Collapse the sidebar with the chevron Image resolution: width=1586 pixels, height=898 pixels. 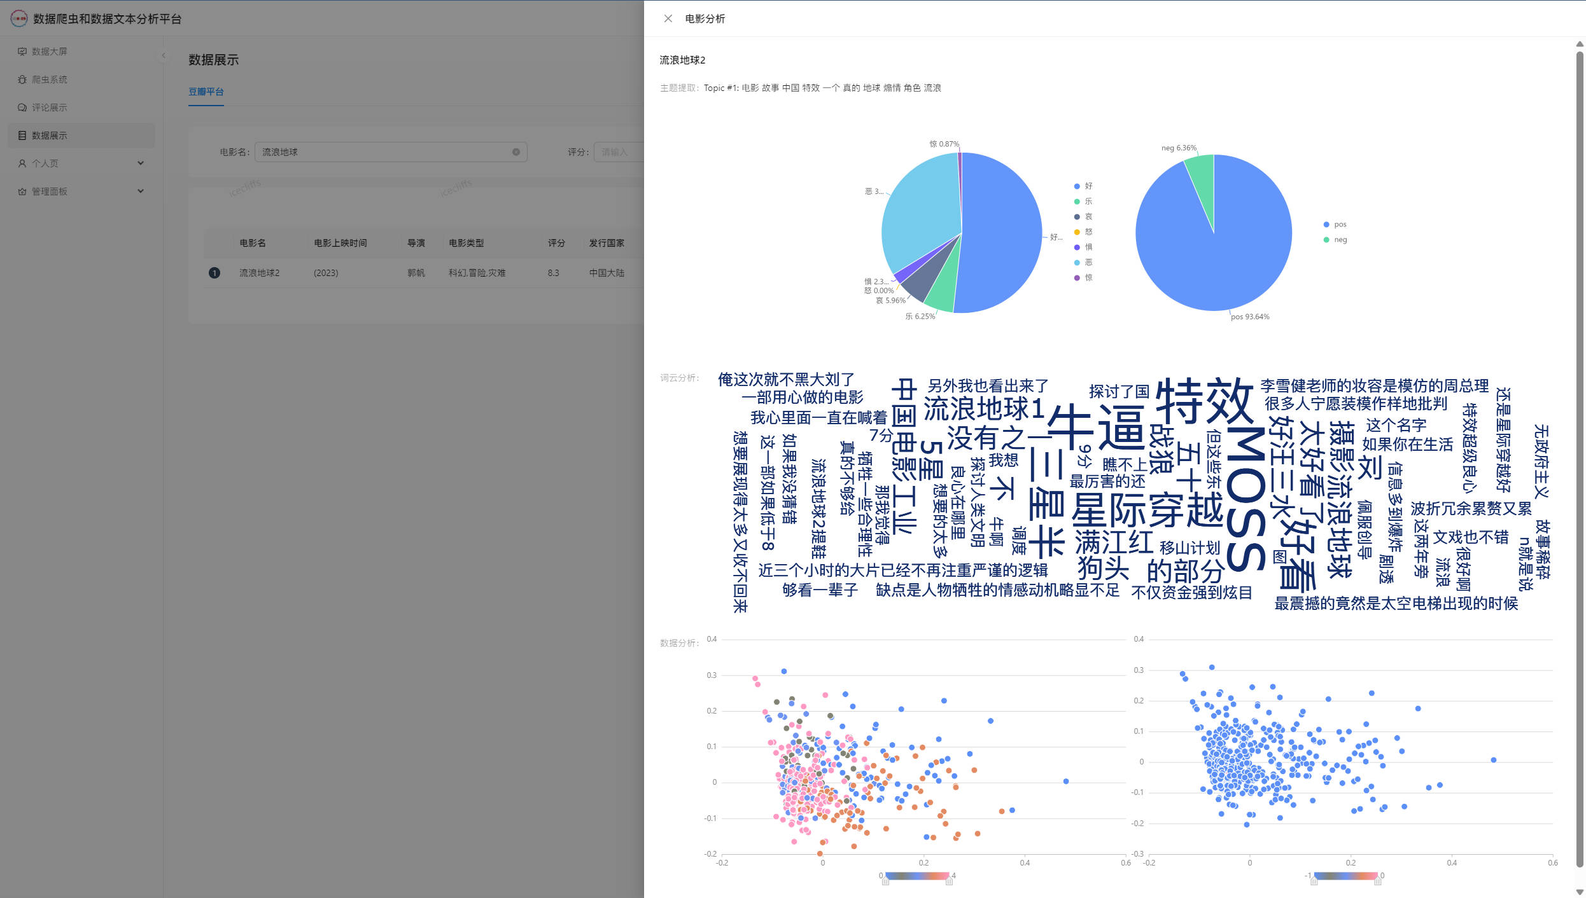(164, 56)
